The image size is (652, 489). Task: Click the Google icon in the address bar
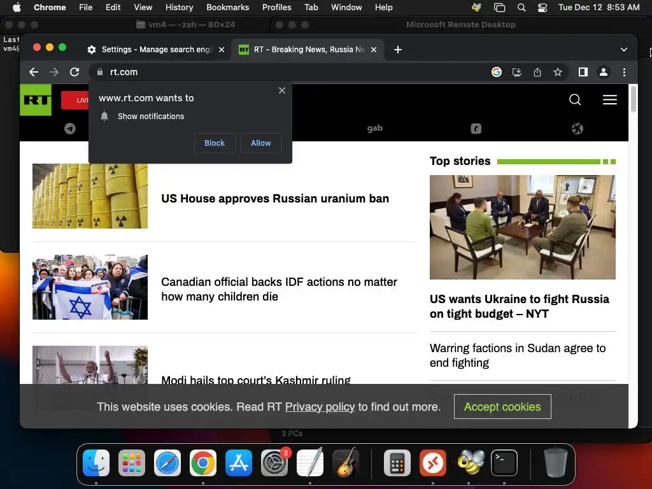pyautogui.click(x=496, y=72)
